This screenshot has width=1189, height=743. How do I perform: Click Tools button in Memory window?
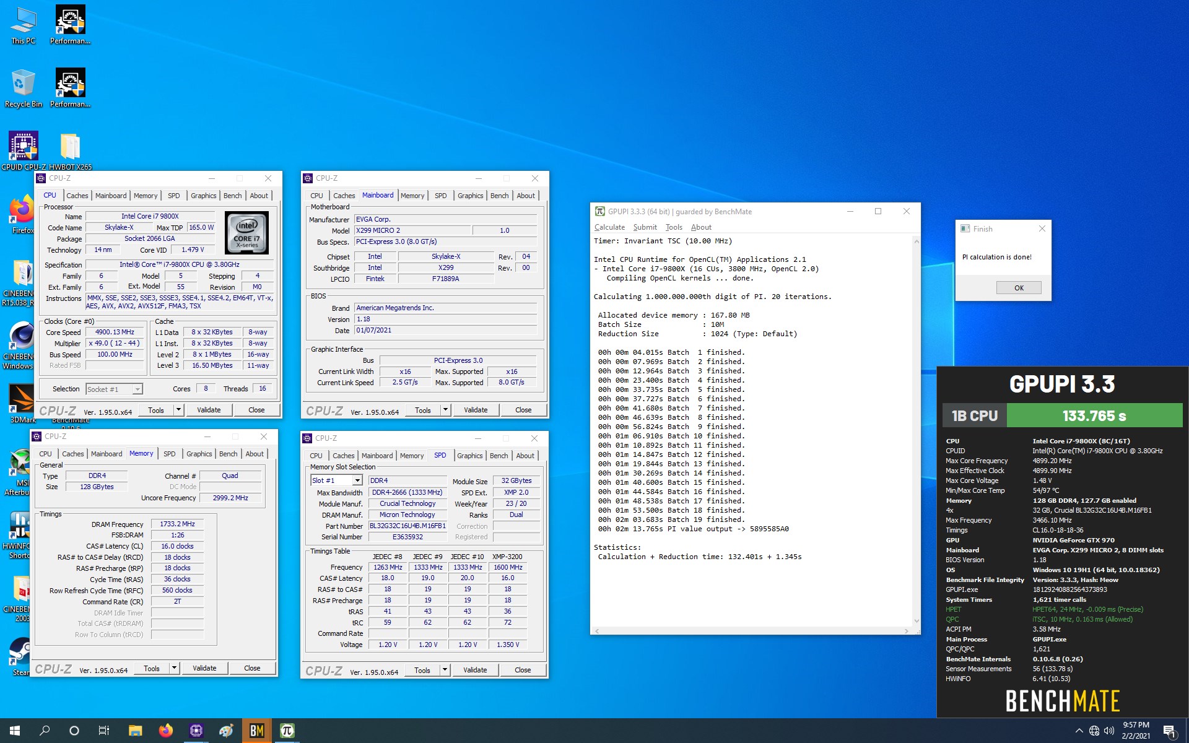[152, 668]
